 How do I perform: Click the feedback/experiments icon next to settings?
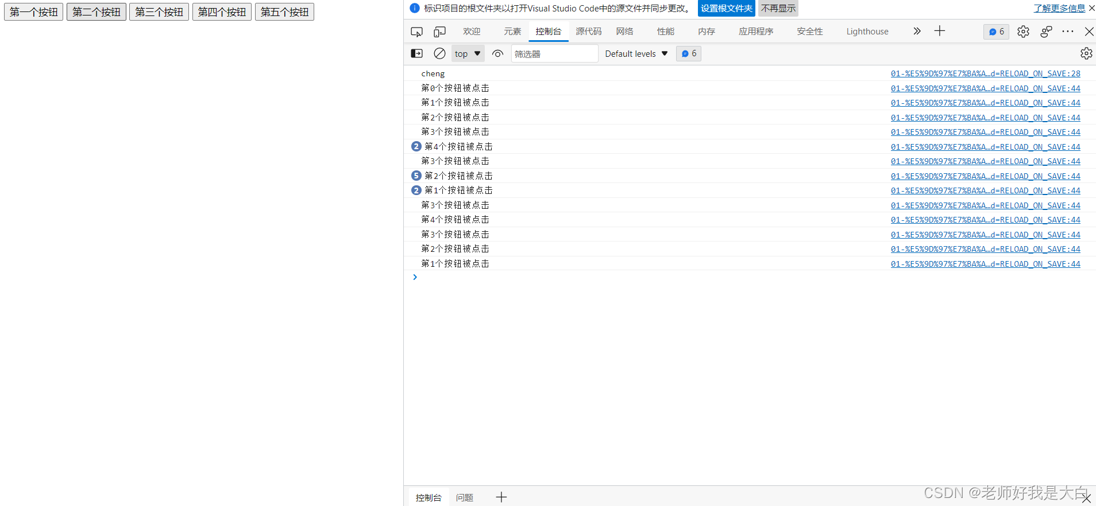pos(1046,32)
